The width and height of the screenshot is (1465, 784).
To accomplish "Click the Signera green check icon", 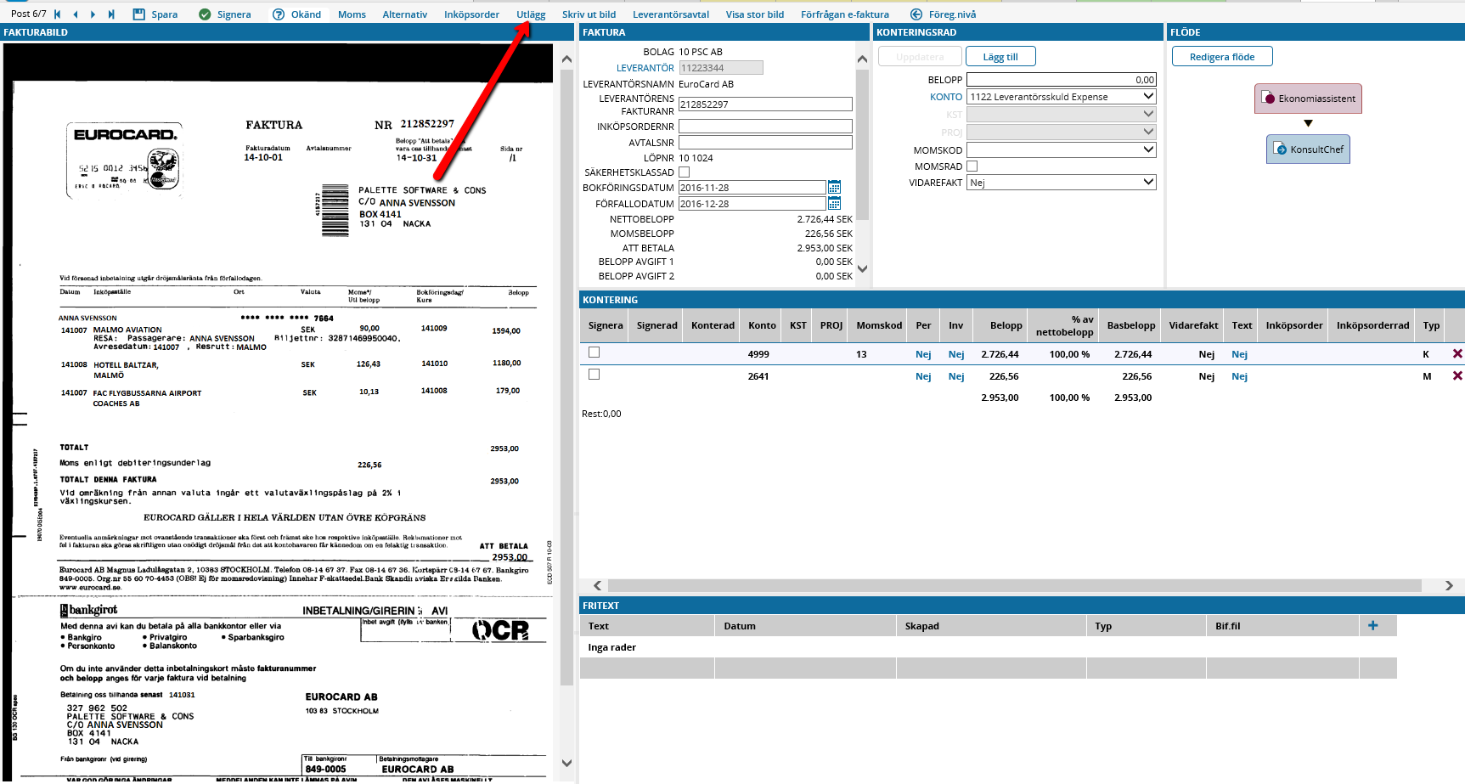I will pyautogui.click(x=205, y=14).
